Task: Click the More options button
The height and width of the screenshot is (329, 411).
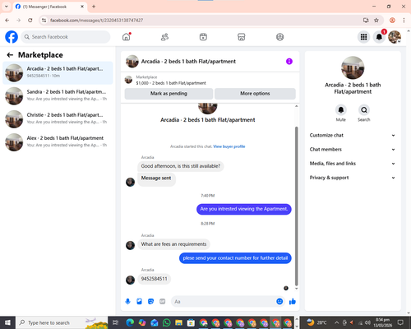Action: 255,94
